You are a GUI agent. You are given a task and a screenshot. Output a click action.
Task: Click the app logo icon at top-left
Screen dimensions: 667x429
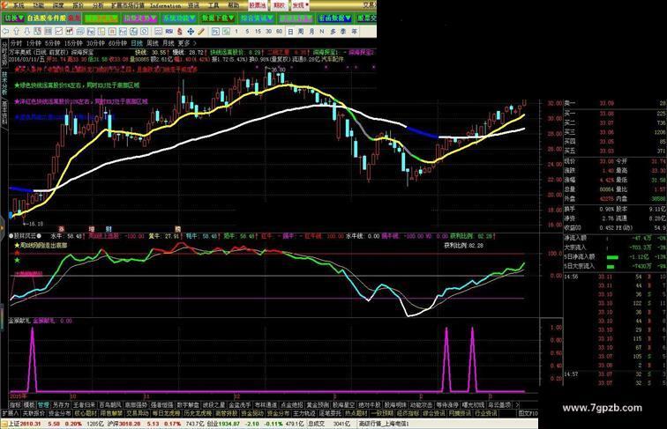[4, 5]
